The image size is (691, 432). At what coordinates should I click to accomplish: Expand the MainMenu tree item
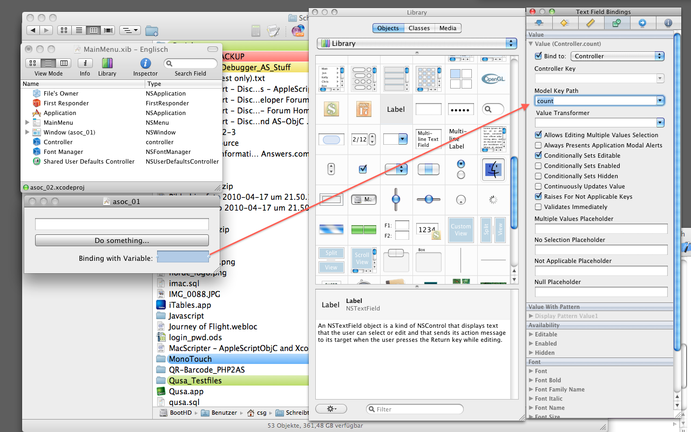coord(28,123)
